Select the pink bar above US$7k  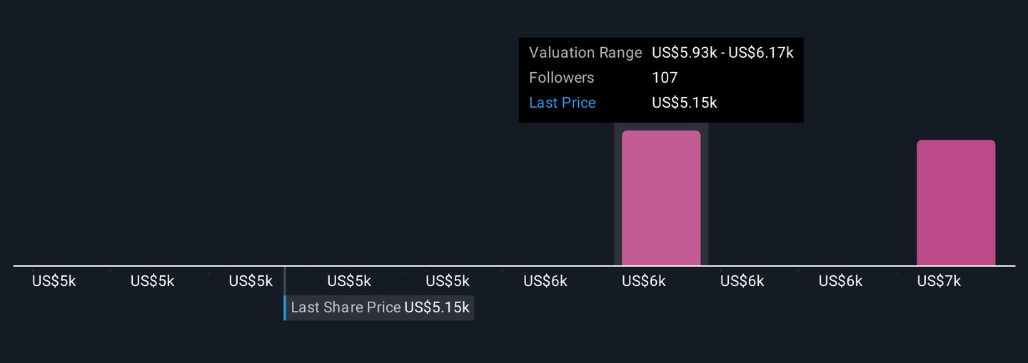pyautogui.click(x=956, y=203)
